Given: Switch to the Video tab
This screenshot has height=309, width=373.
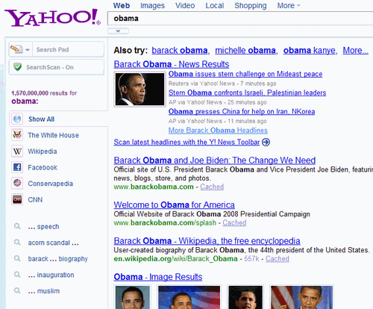Looking at the screenshot, I should click(185, 5).
